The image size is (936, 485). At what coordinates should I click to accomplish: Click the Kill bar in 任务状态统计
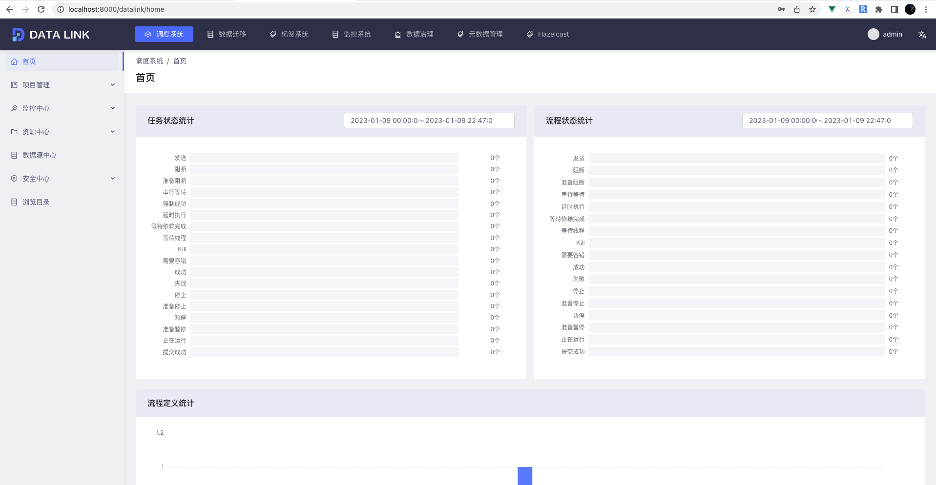click(324, 249)
